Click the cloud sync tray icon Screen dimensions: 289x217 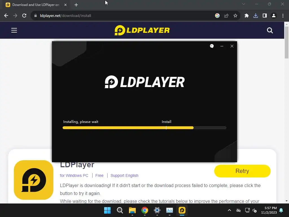[238, 210]
